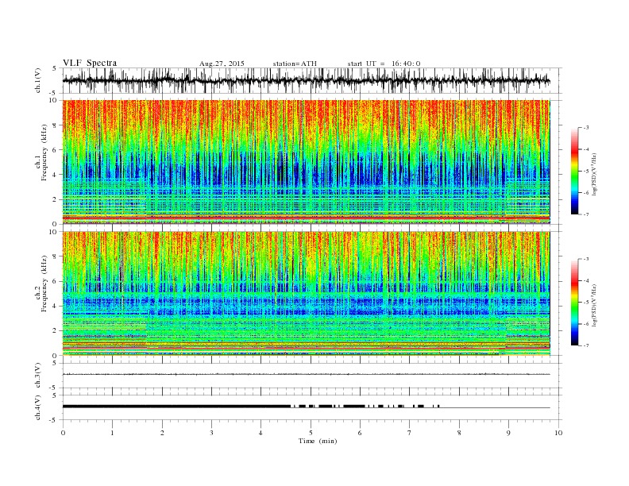Screen dimensions: 629x486
Task: Click the ch.2 spectrogram color scale bar
Action: coord(574,303)
